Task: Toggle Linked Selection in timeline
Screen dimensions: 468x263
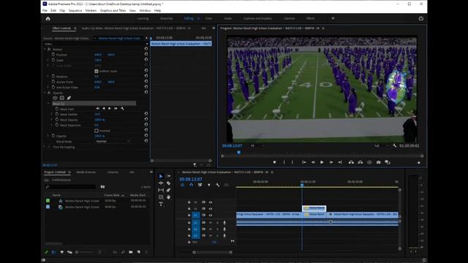Action: click(x=200, y=185)
